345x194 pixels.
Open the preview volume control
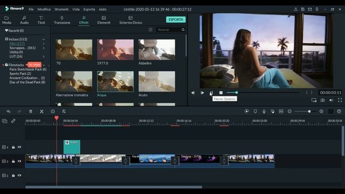point(331,100)
